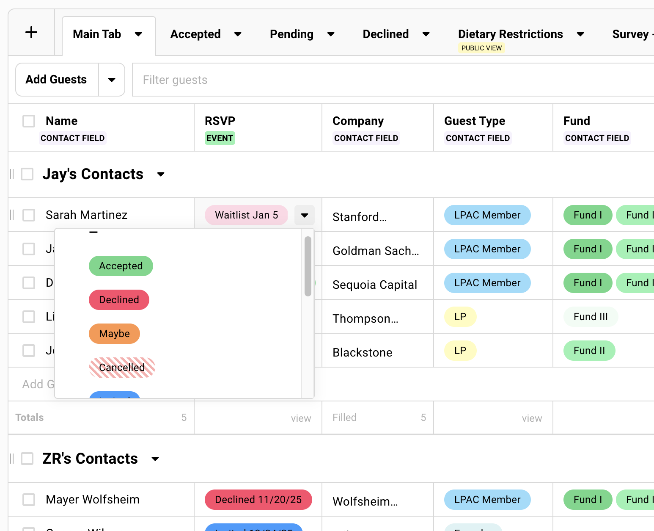This screenshot has height=531, width=654.
Task: Switch to the Pending tab
Action: (x=291, y=34)
